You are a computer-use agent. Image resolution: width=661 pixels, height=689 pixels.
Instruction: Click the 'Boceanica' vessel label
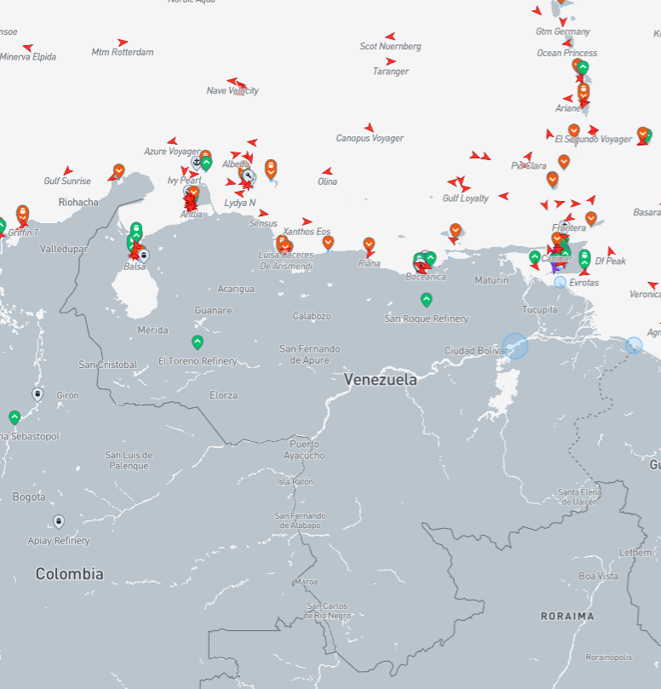[426, 277]
